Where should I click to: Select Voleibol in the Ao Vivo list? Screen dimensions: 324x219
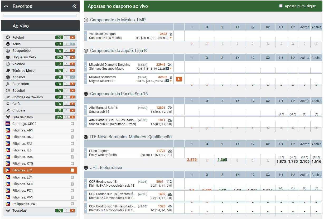pos(18,64)
